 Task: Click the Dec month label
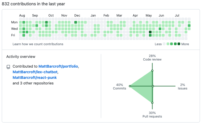77,15
